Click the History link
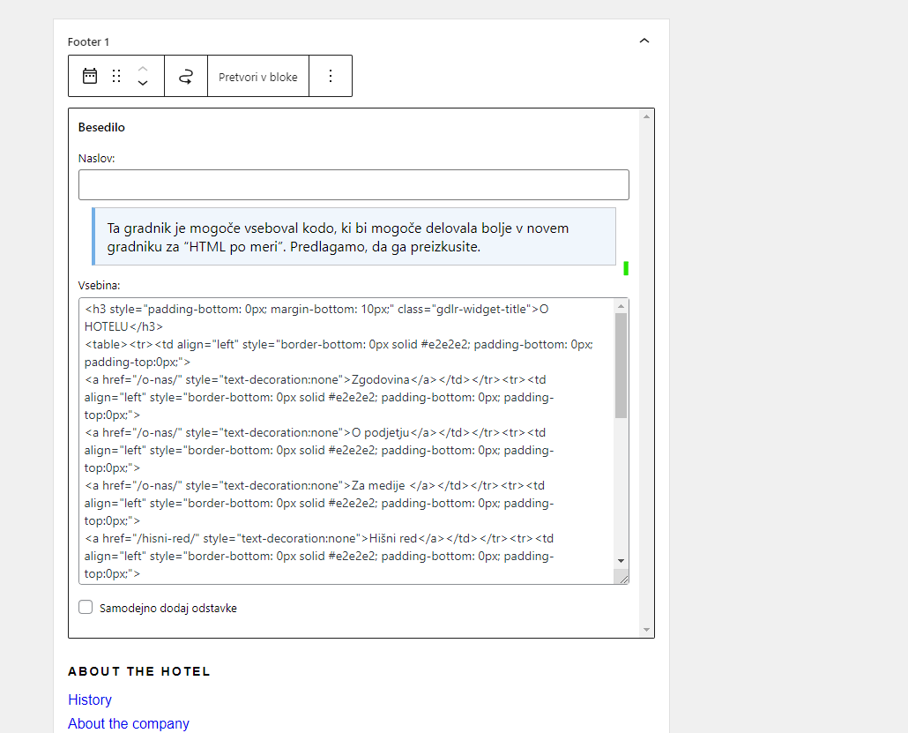Viewport: 908px width, 733px height. click(90, 699)
